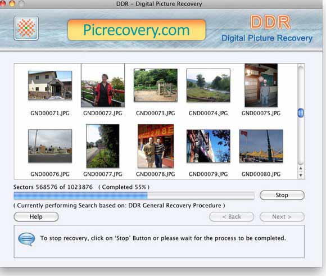Select the GND00071.JPG house thumbnail
This screenshot has height=276, width=326.
pos(50,85)
